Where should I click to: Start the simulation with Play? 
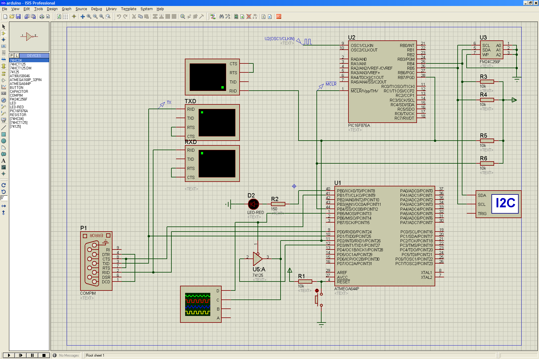[x=9, y=355]
